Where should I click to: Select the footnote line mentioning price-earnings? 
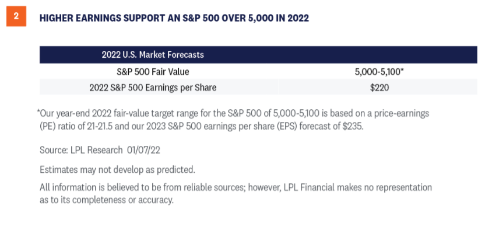(233, 114)
